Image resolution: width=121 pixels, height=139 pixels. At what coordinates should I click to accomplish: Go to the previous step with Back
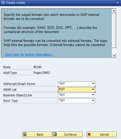coord(37,134)
